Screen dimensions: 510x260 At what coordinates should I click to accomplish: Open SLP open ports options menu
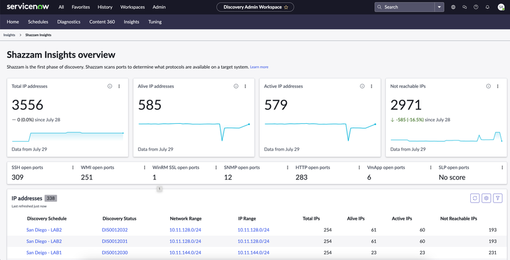click(502, 168)
